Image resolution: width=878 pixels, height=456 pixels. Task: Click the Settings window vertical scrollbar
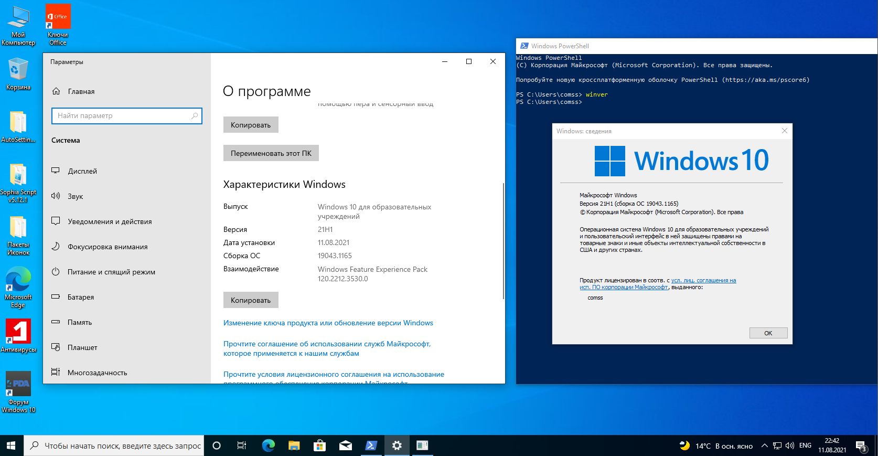(503, 241)
